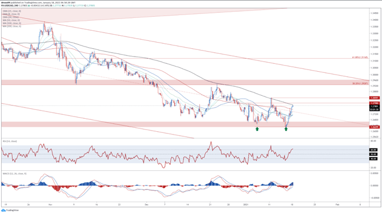Screen dimensions: 382x213
Task: Click the red 1.28351 price tag
Action: click(375, 98)
